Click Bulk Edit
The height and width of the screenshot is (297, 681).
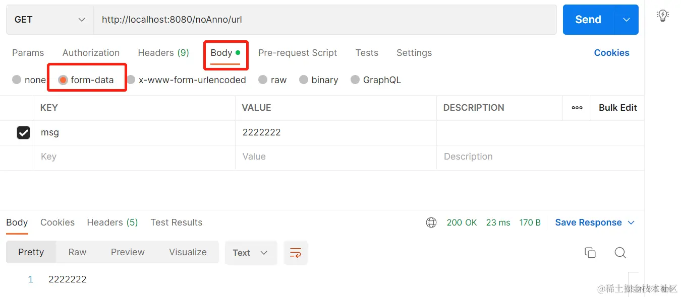(x=618, y=108)
